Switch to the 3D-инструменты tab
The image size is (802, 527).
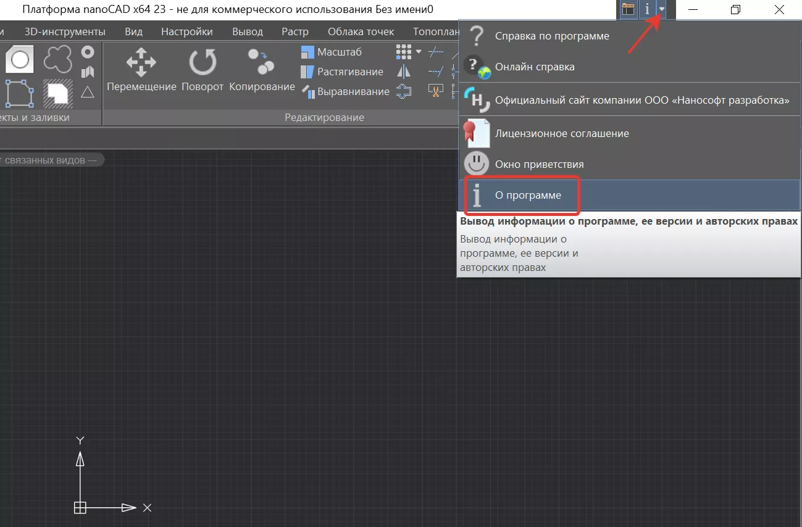click(65, 31)
